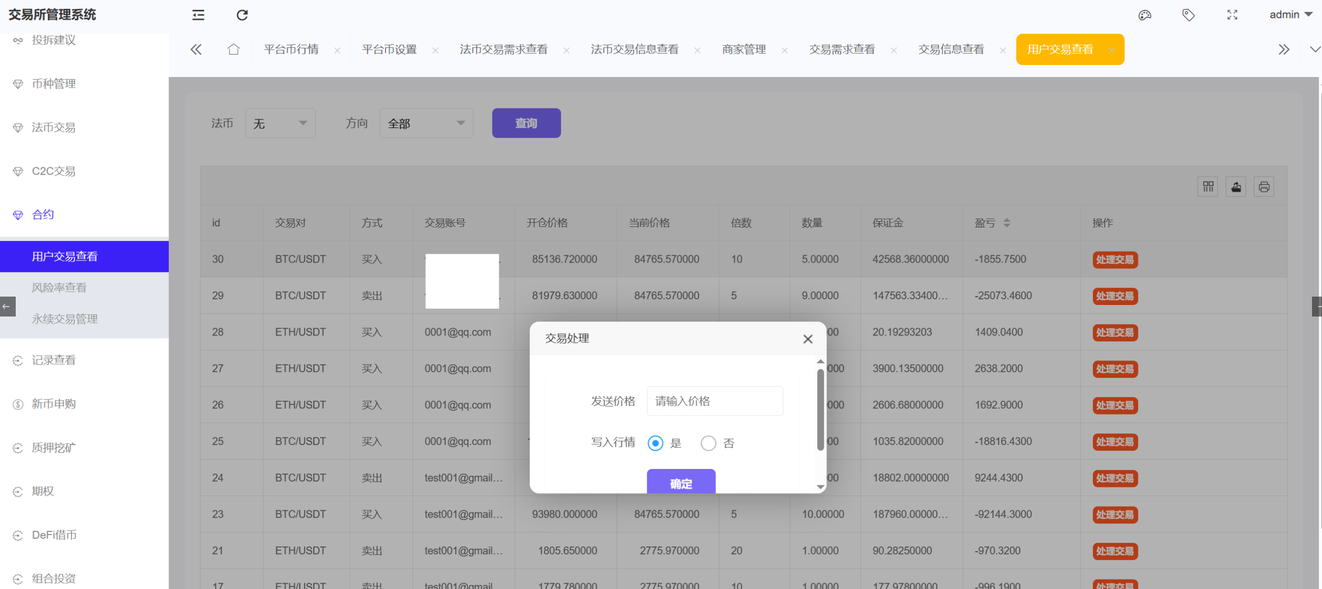
Task: Toggle fullscreen mode icon
Action: [1232, 15]
